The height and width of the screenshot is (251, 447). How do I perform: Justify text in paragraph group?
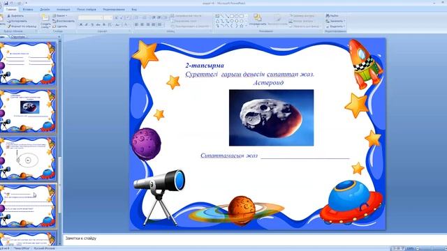[154, 25]
